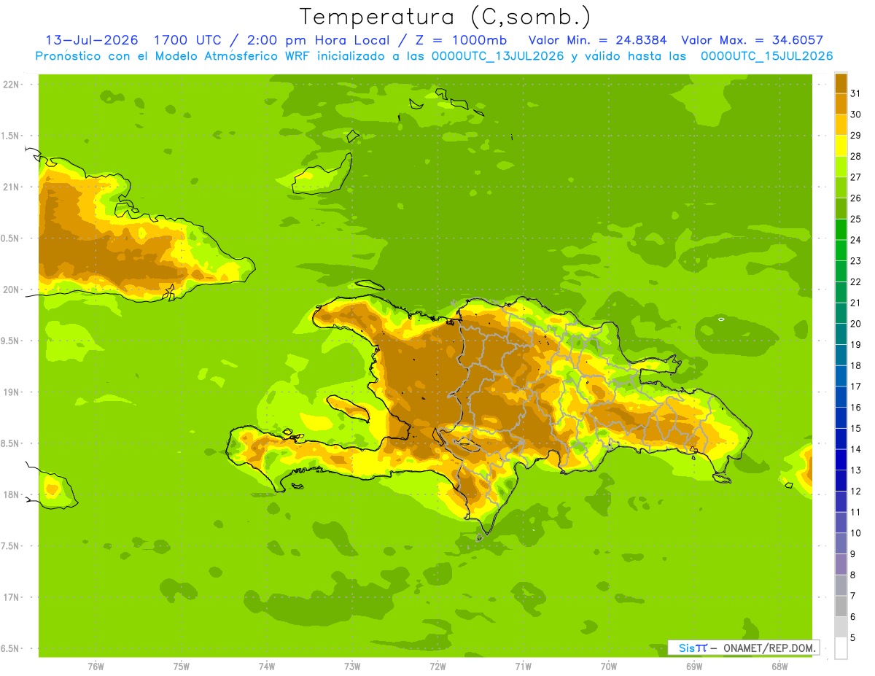Select the date text '13-Jul-2026'

coord(93,40)
